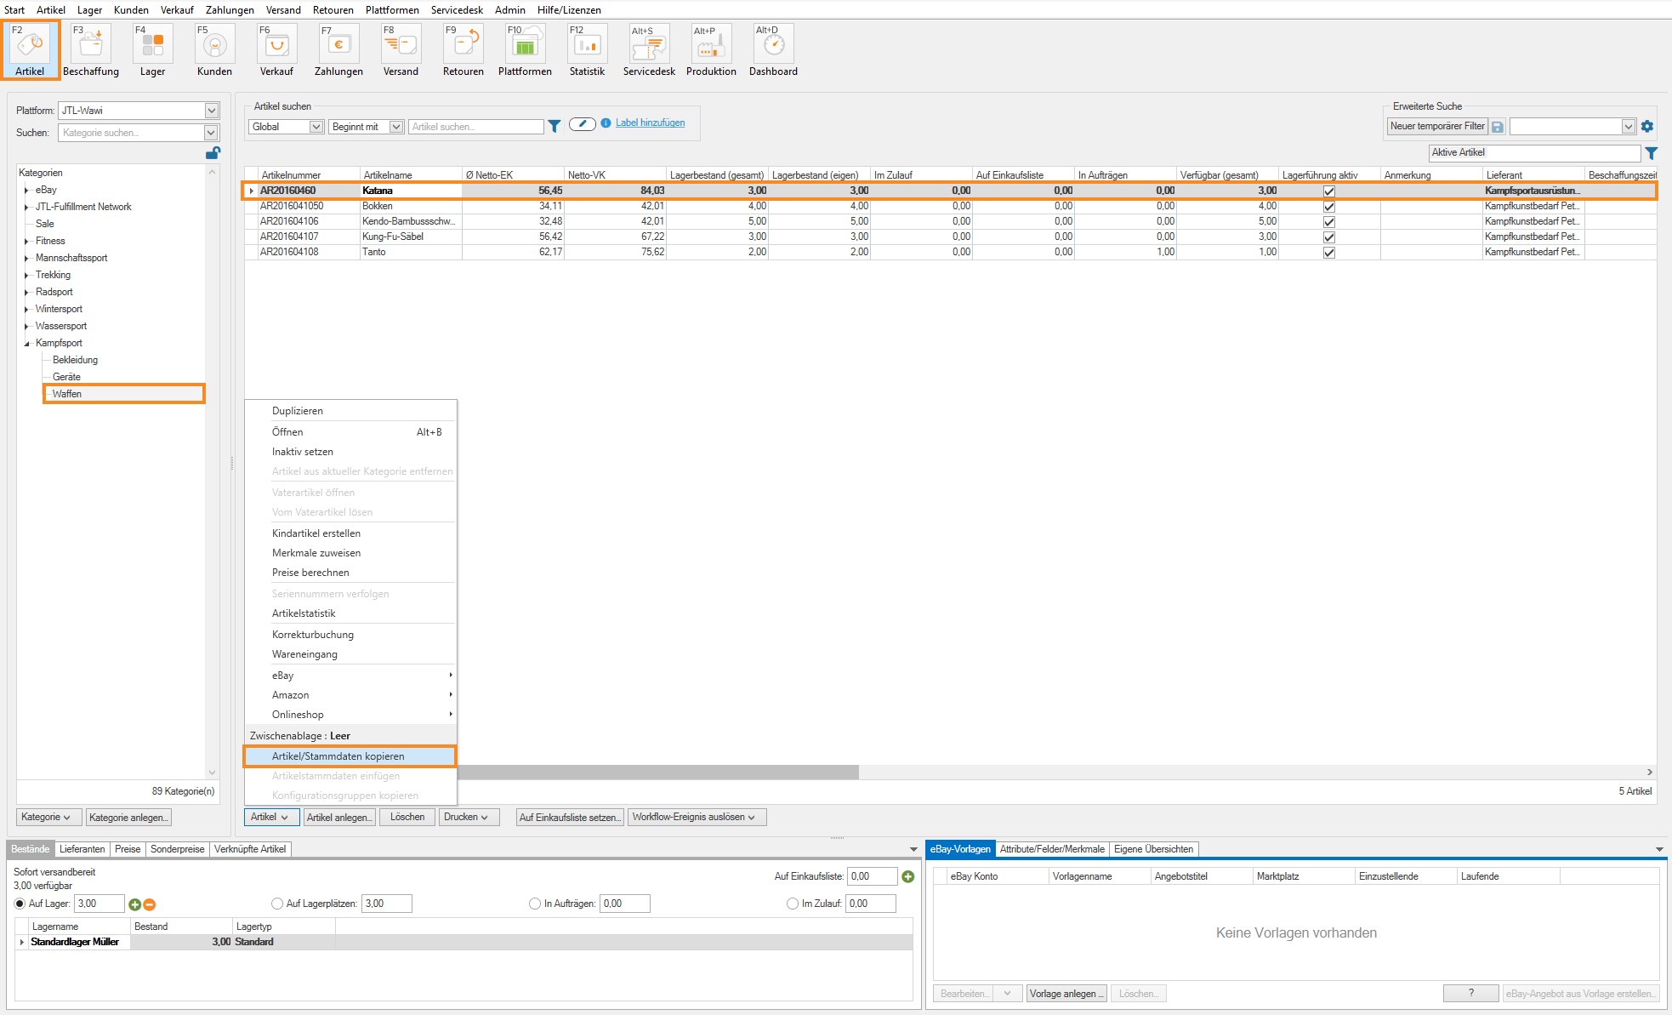
Task: Open the Plattform JTL-Wawi dropdown
Action: (212, 111)
